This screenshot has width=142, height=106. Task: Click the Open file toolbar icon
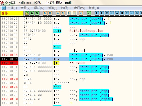coord(27,13)
